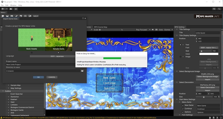This screenshot has height=119, width=223.
Task: Collapse the Title Settings section
Action: pyautogui.click(x=177, y=29)
